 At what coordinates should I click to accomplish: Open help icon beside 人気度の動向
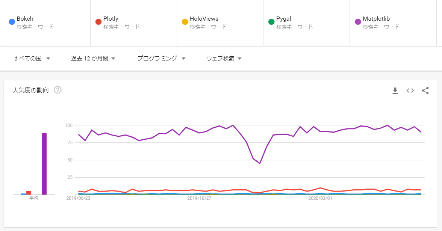pyautogui.click(x=58, y=90)
